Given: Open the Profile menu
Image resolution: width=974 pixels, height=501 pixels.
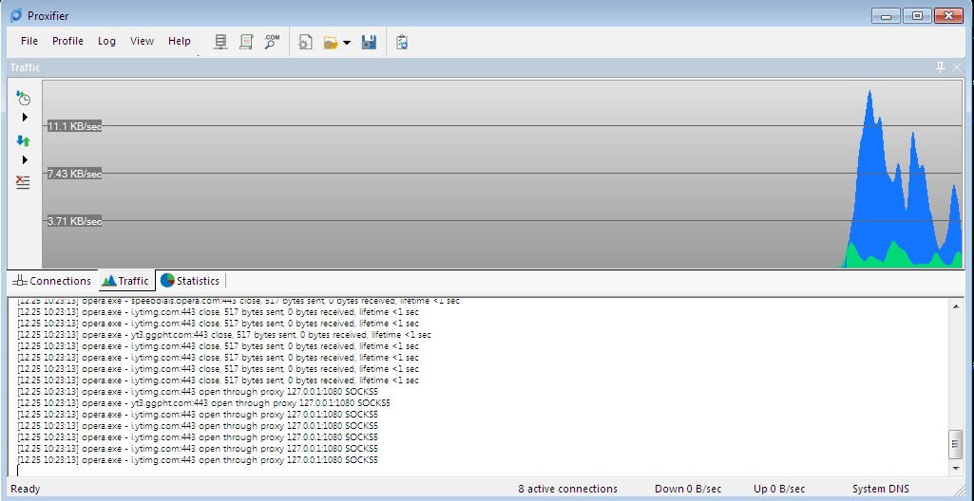Looking at the screenshot, I should [x=67, y=41].
